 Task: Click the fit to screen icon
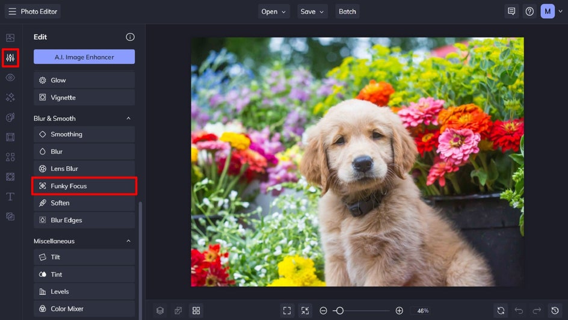pyautogui.click(x=287, y=310)
